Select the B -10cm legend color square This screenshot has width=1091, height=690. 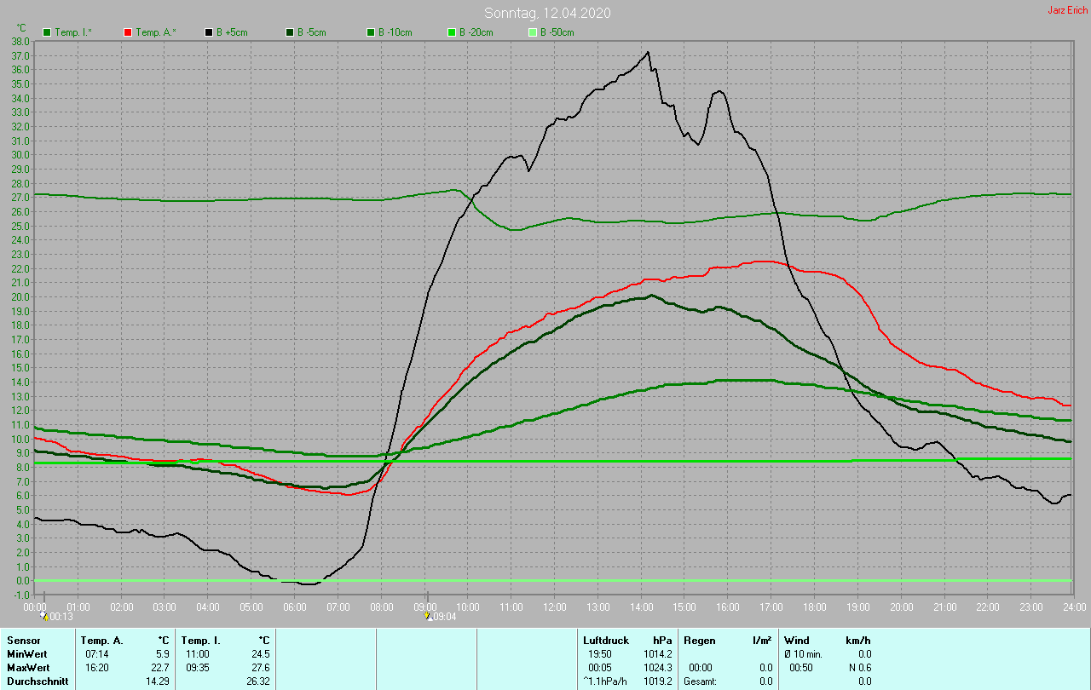click(371, 32)
